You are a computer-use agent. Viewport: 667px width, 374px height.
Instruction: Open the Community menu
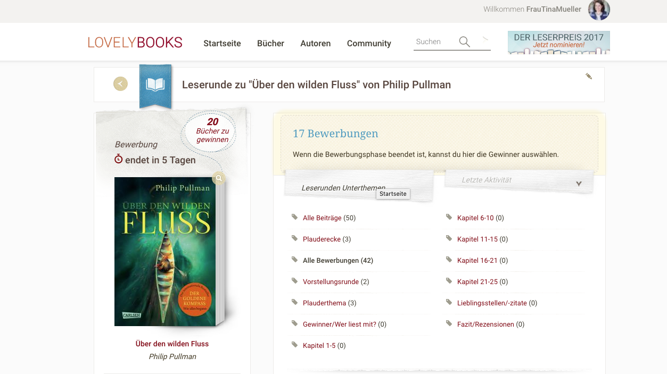click(x=369, y=44)
